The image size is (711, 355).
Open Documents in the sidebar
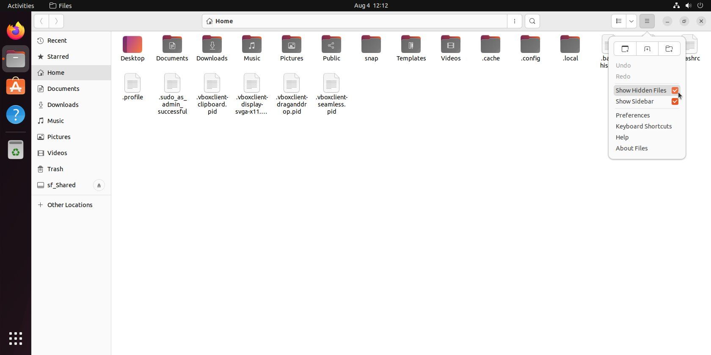pyautogui.click(x=71, y=89)
